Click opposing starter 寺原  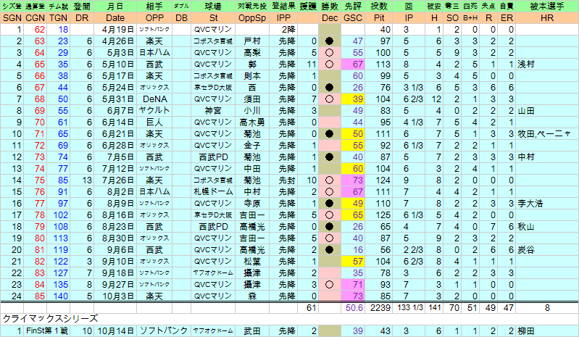pos(252,204)
